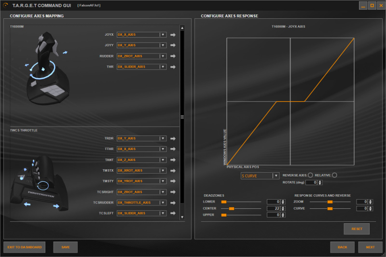Click the axes list scroll up arrow
This screenshot has width=386, height=257.
pos(182,28)
